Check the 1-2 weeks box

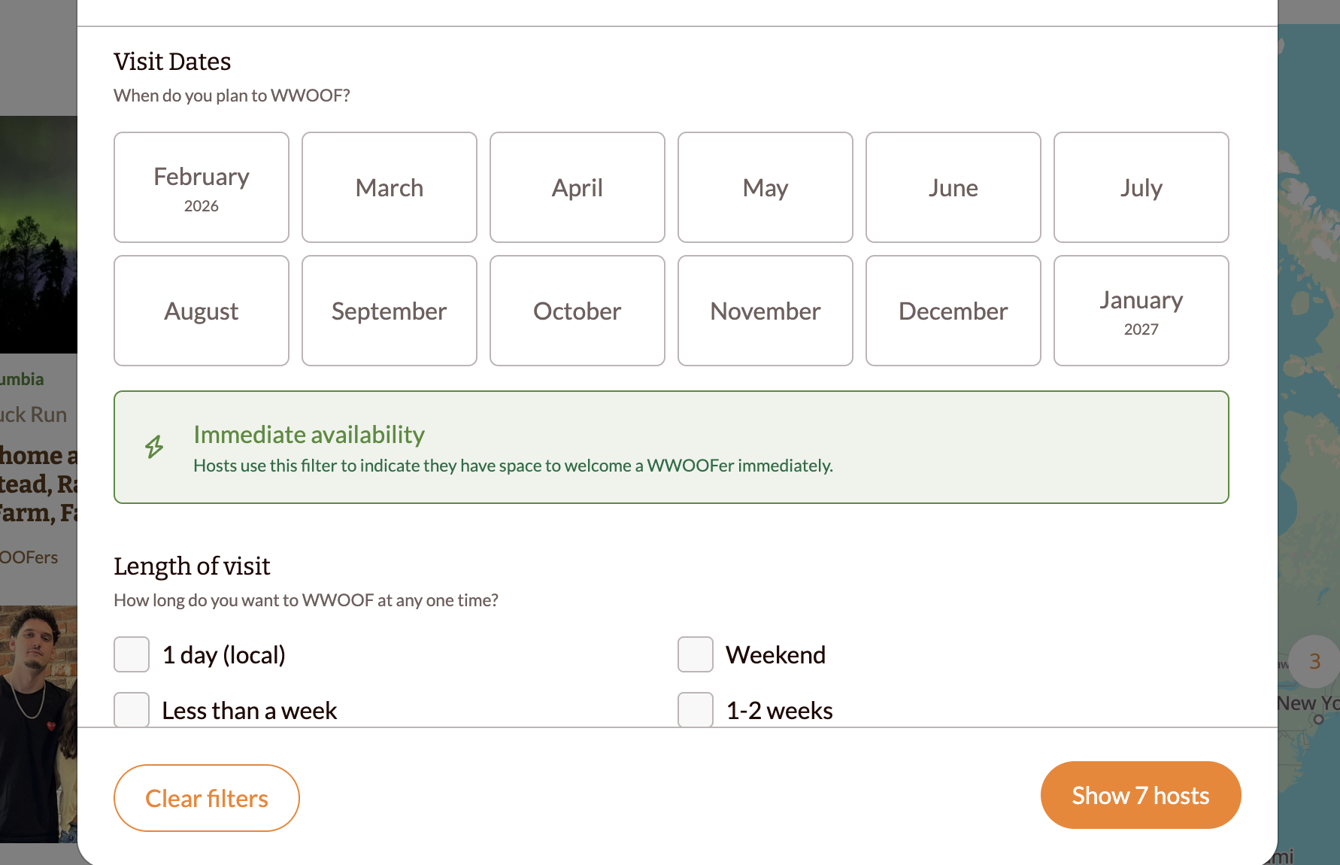[x=696, y=710]
